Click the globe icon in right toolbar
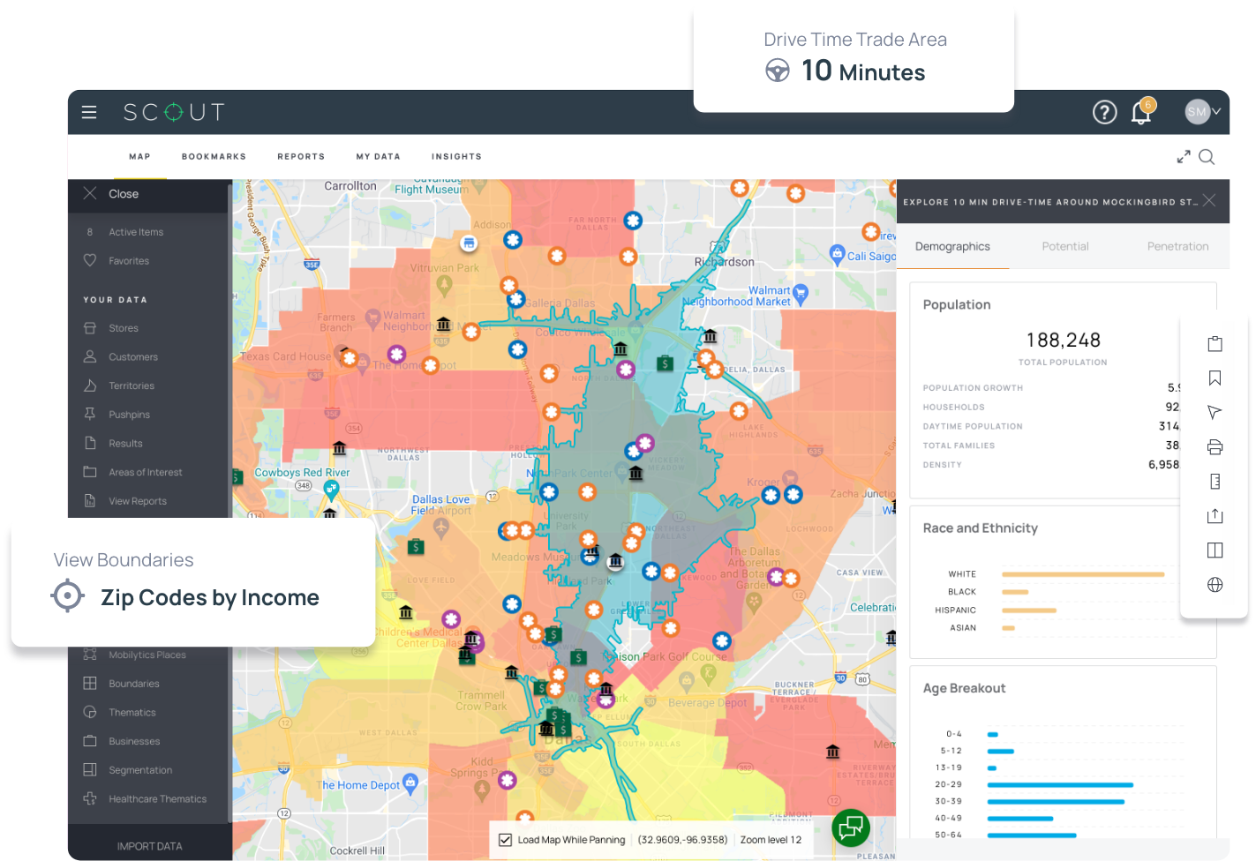The image size is (1256, 861). 1215,585
